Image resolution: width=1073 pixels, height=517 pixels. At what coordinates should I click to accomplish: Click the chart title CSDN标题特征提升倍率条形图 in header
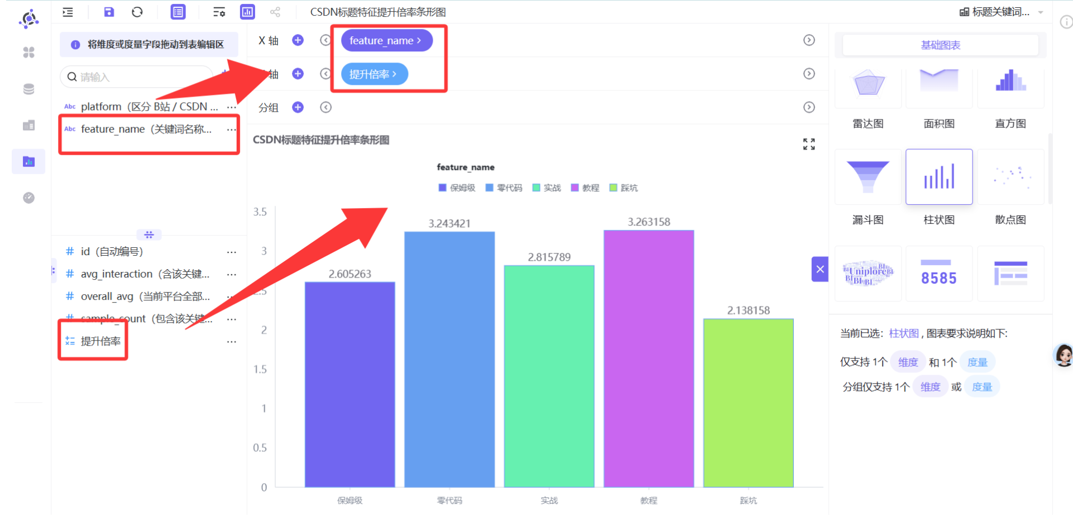click(x=378, y=12)
